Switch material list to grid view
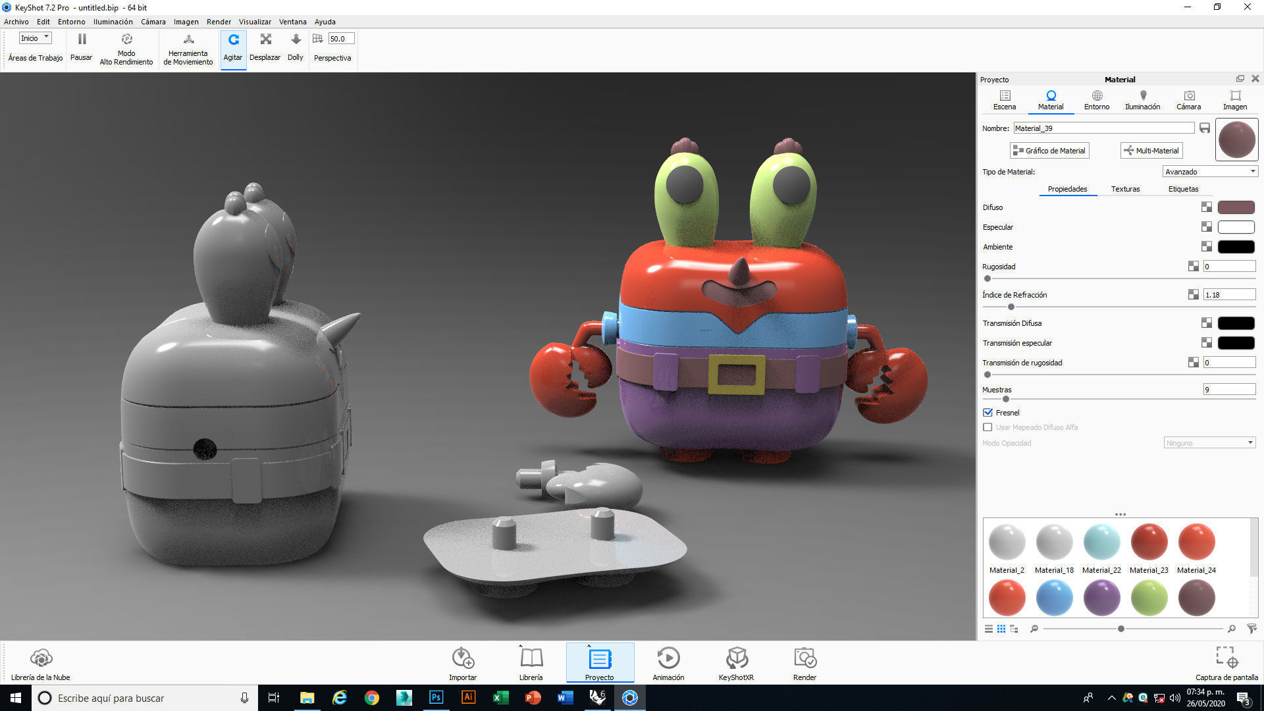 point(1001,629)
